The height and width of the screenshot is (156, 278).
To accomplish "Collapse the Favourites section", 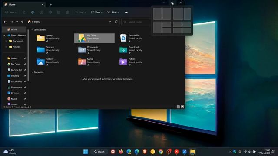I will [32, 72].
